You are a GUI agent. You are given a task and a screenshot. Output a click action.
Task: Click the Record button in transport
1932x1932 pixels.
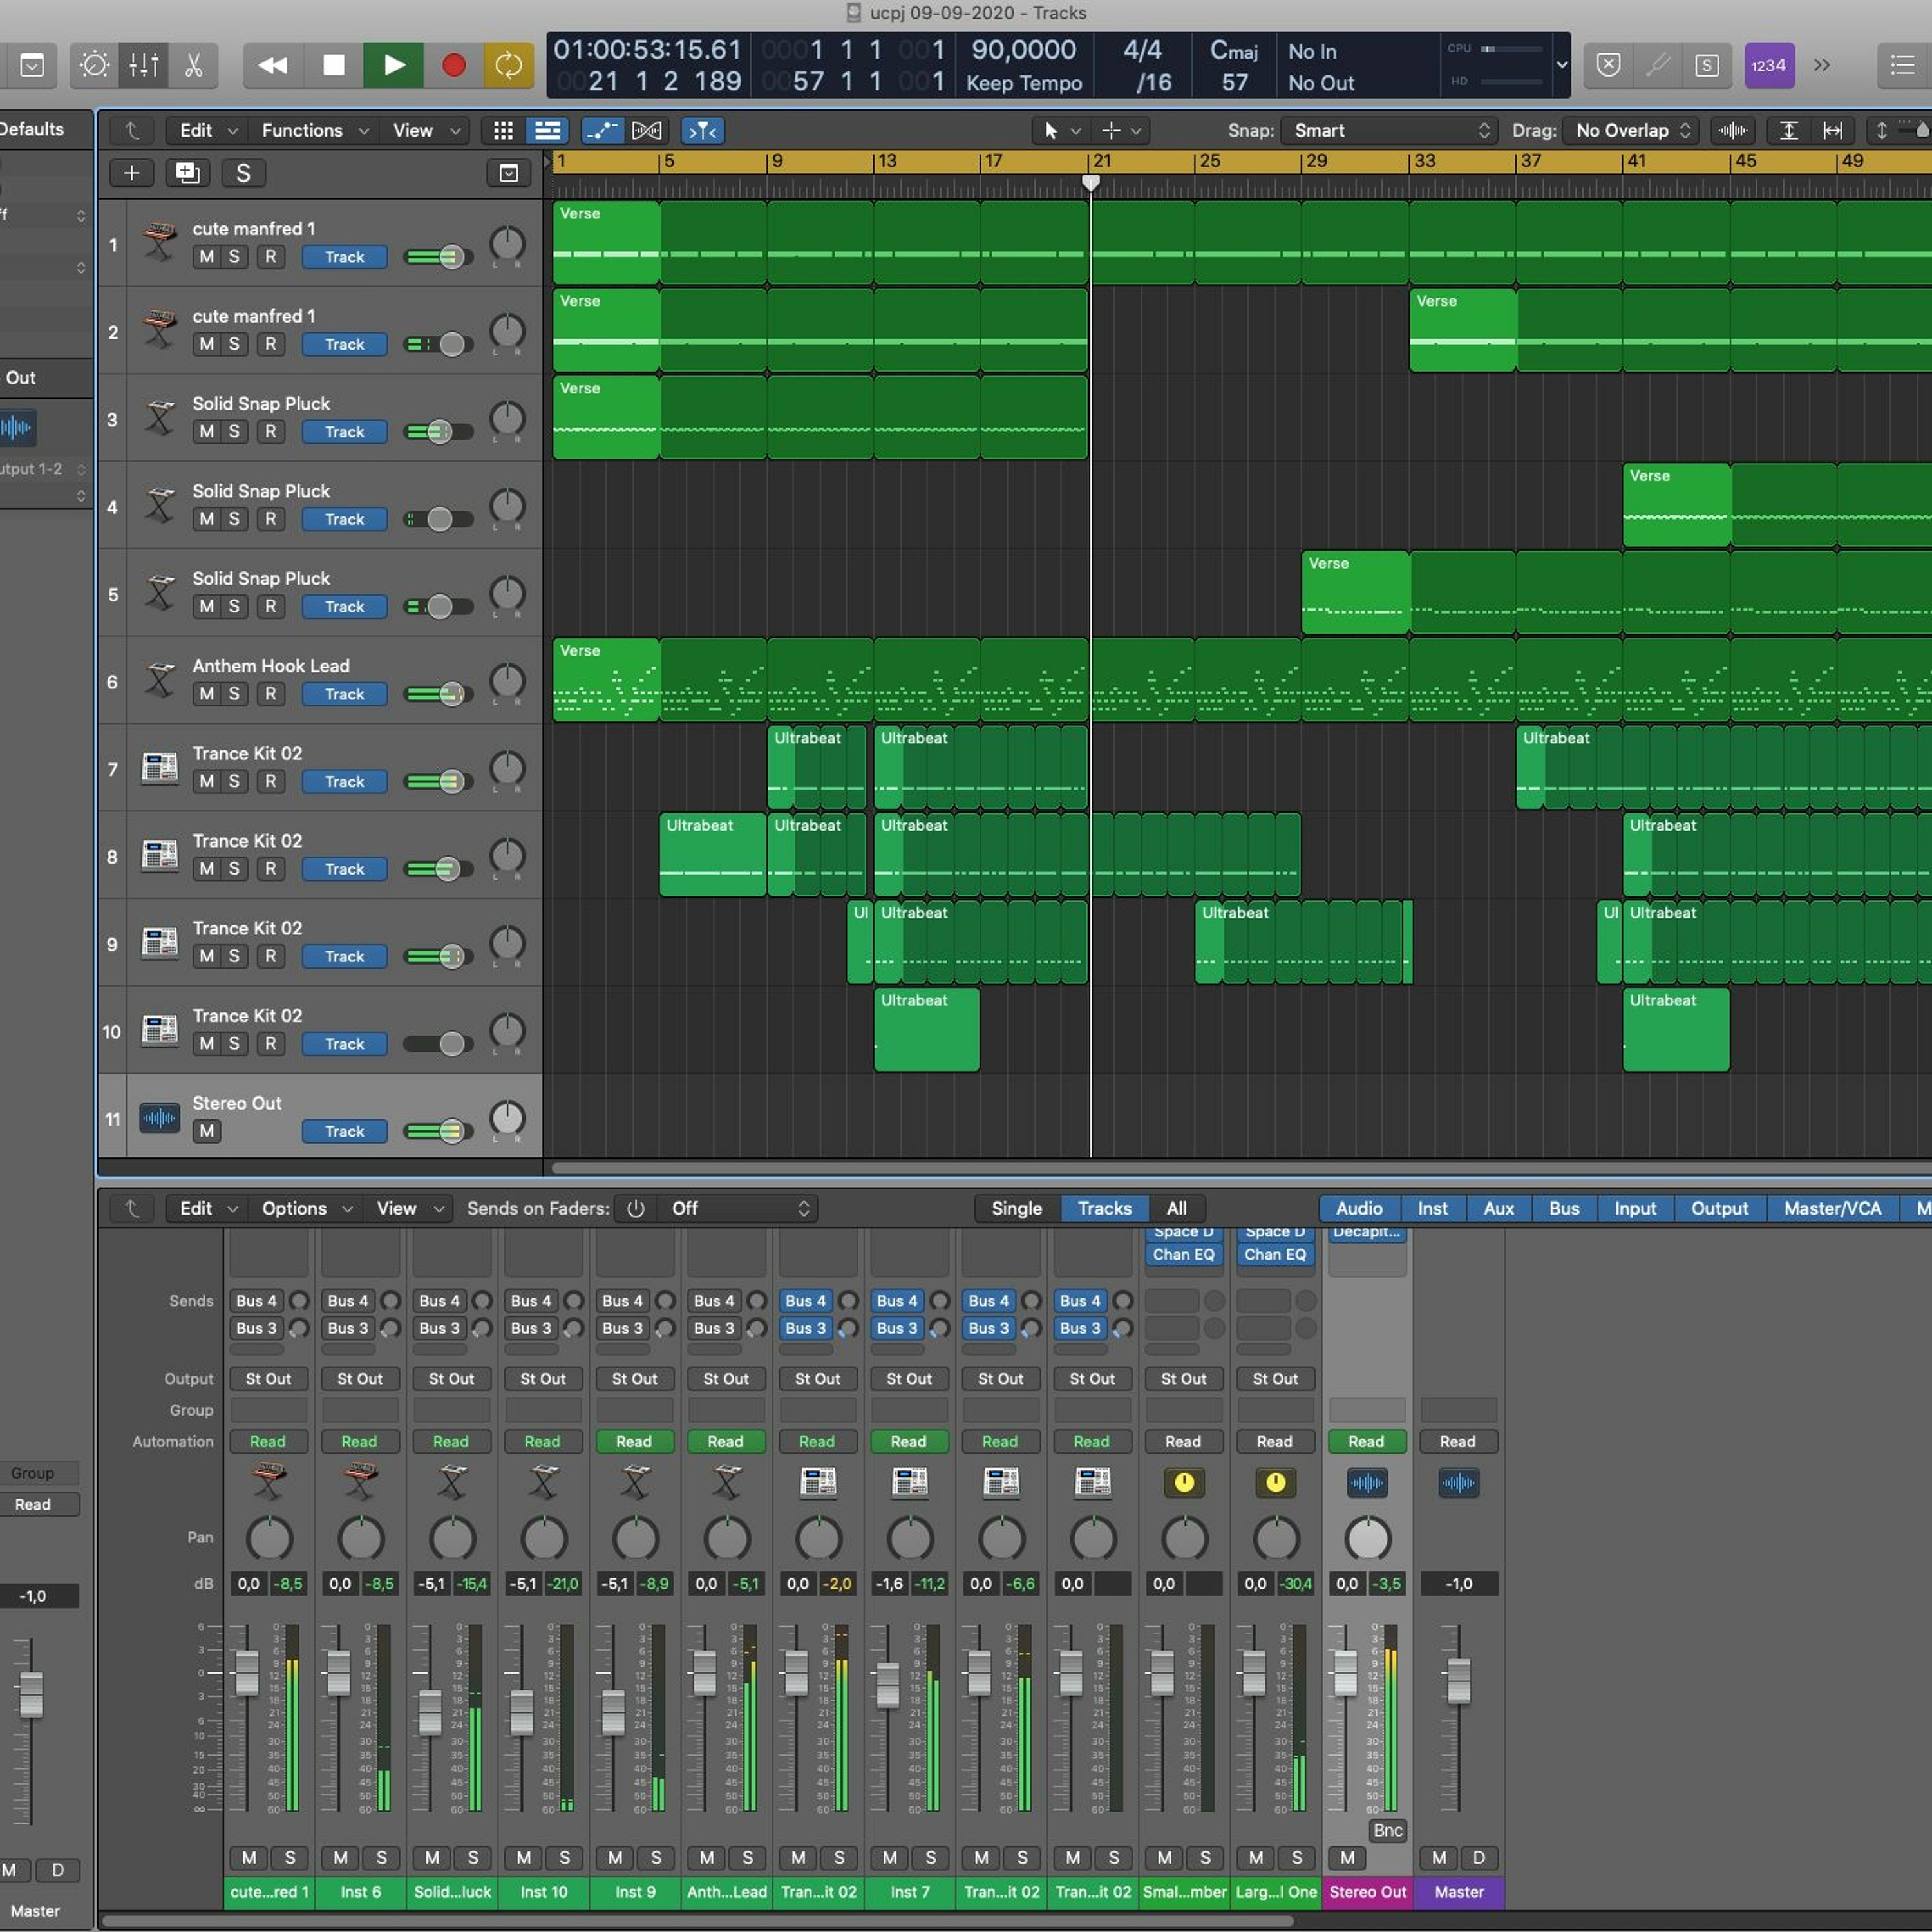[x=453, y=66]
